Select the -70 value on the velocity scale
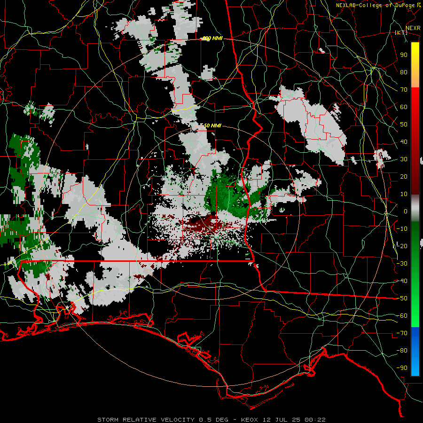 [x=402, y=333]
